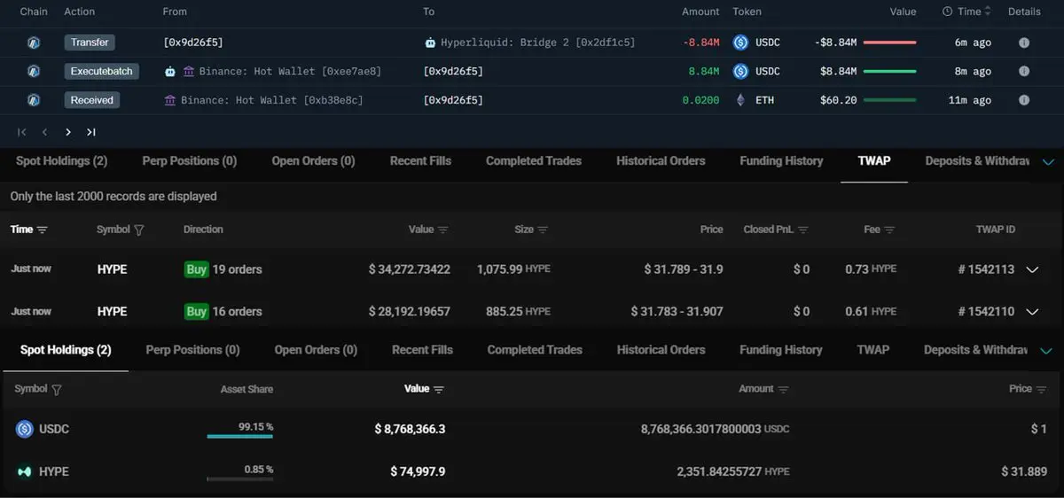Click red value bar in Transfer row

(x=889, y=43)
